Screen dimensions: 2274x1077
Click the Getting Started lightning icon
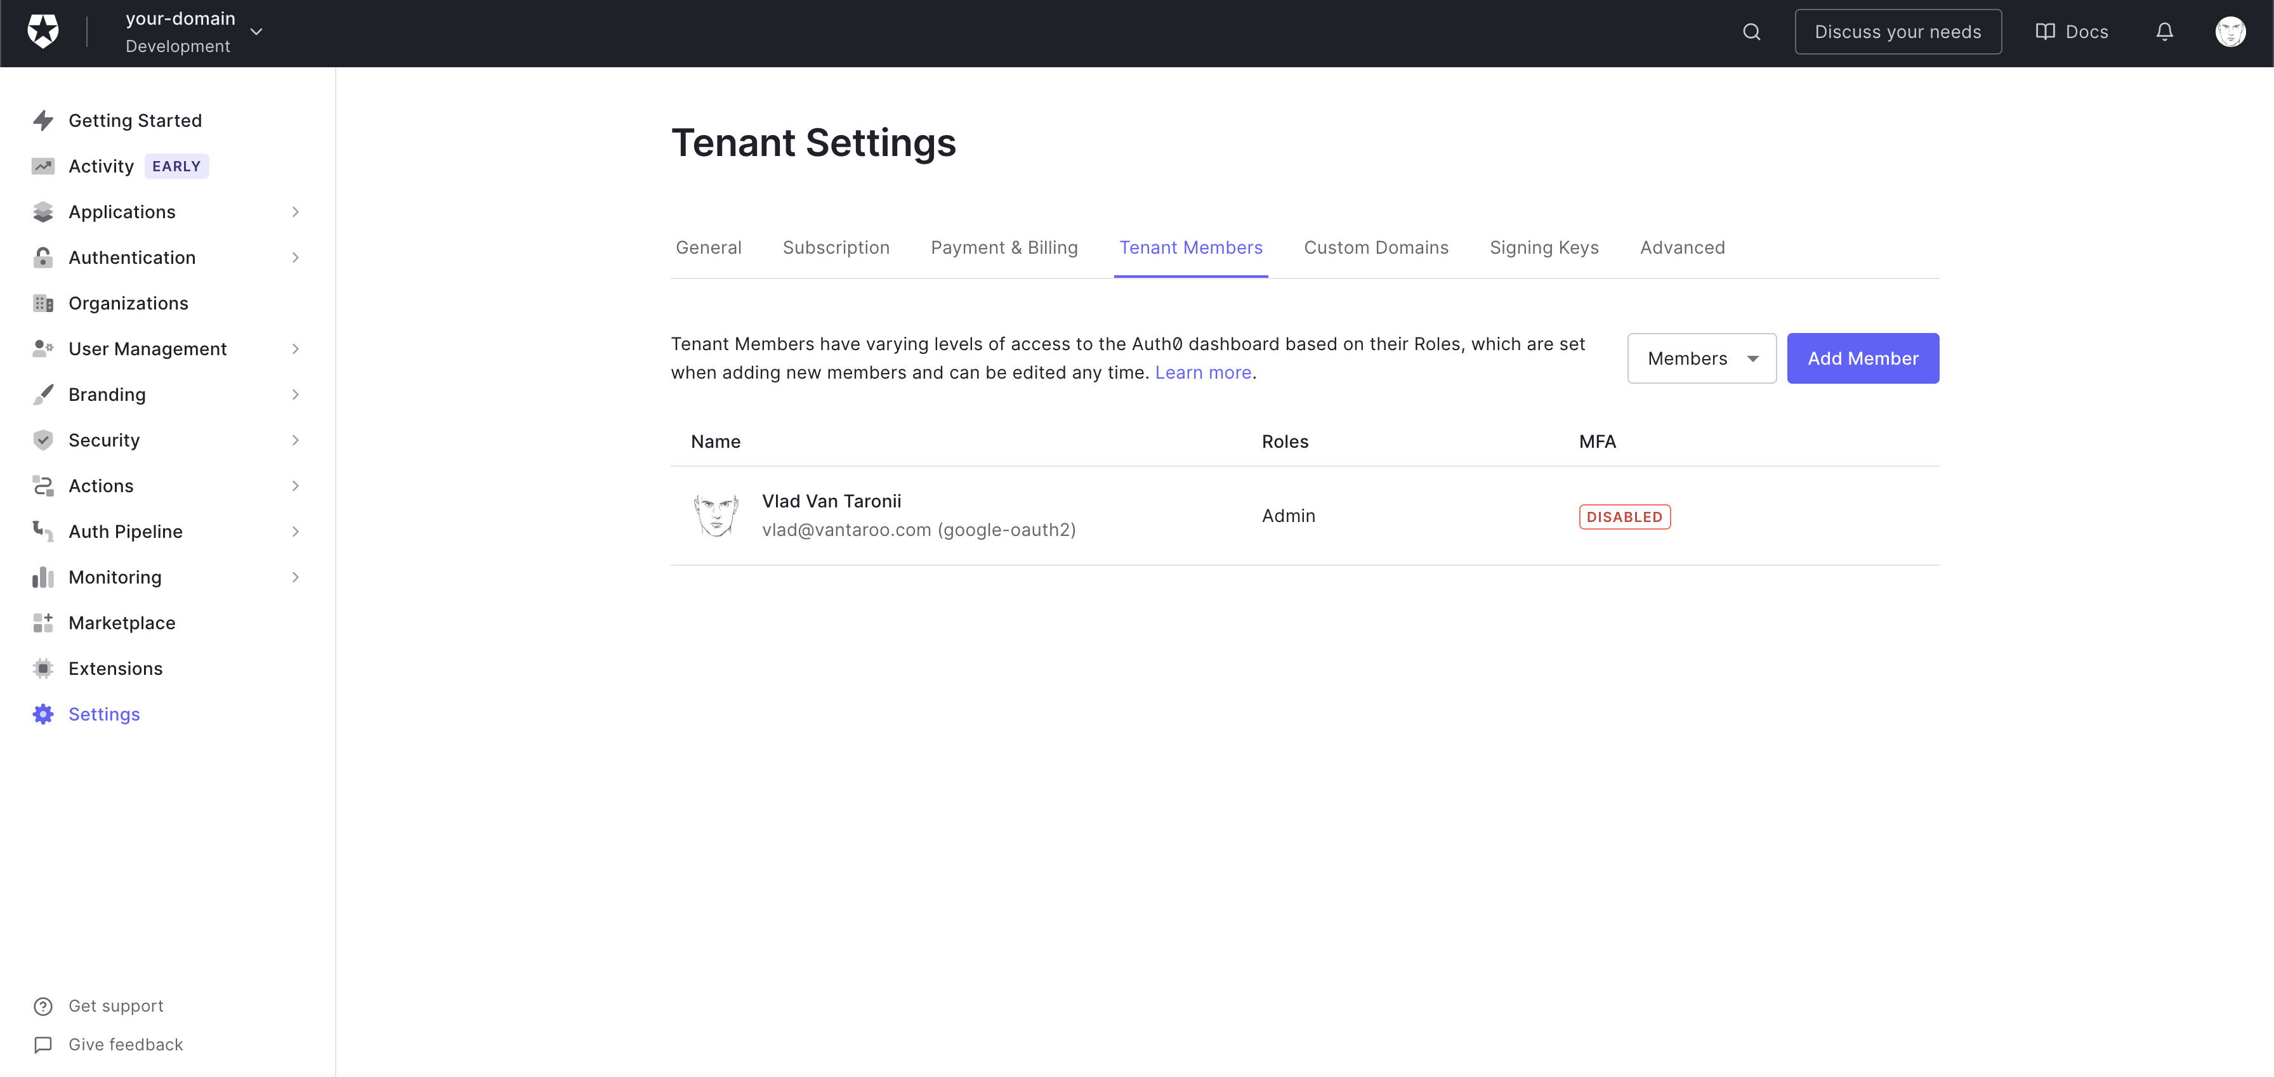(43, 120)
